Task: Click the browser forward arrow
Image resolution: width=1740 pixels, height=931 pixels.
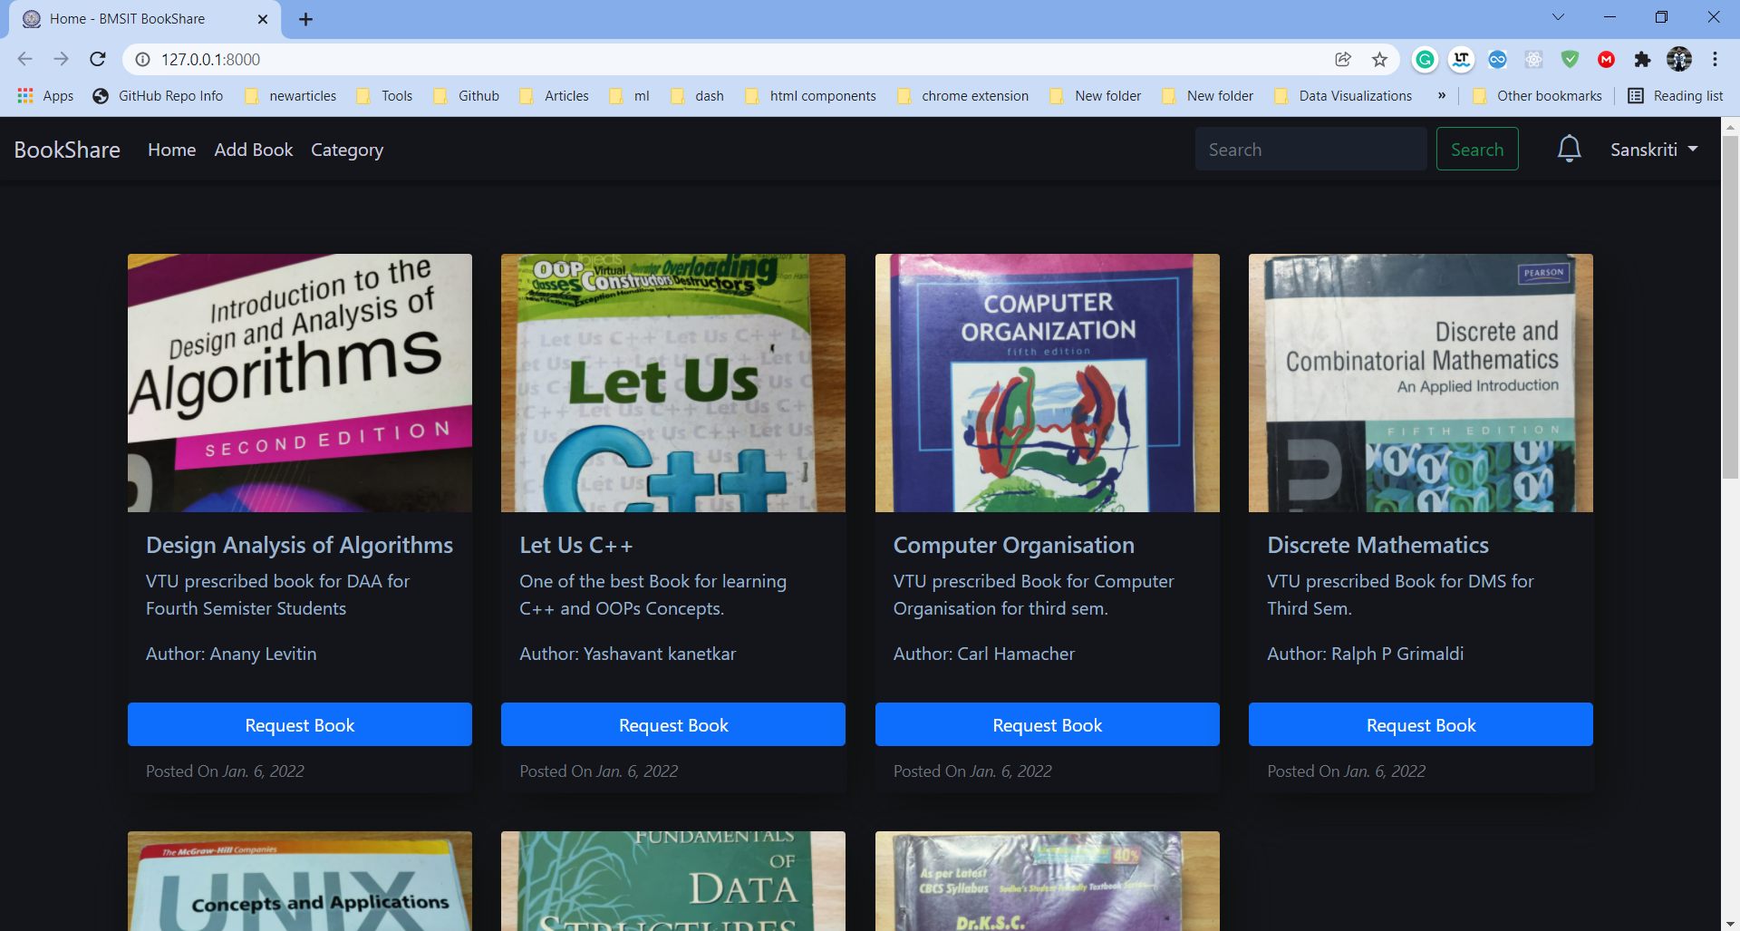Action: click(61, 59)
